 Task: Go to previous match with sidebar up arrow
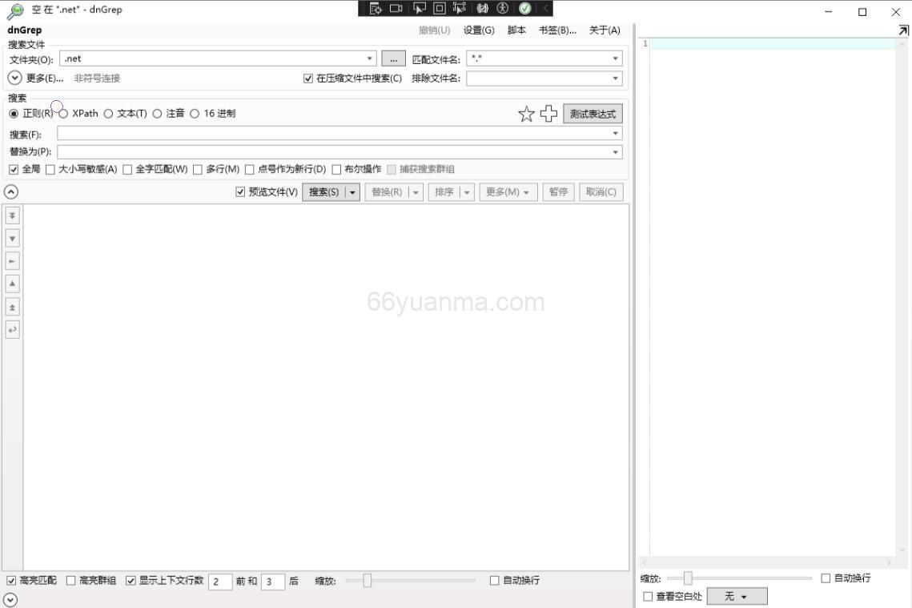(x=11, y=283)
